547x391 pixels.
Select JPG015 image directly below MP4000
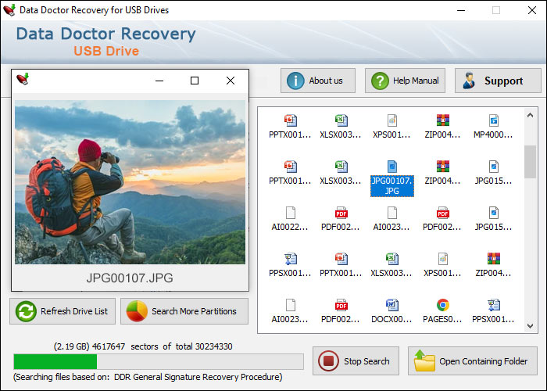[x=493, y=173]
